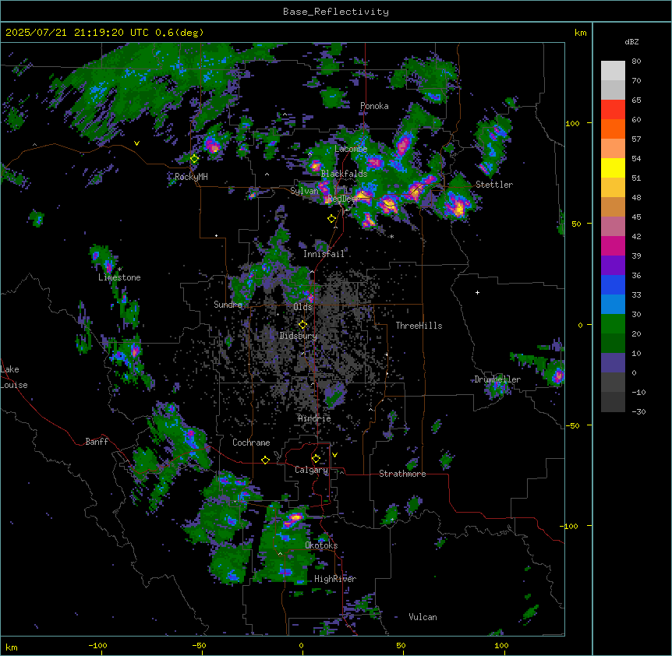Image resolution: width=672 pixels, height=656 pixels.
Task: Click the yellow diamond marker above RockyMH
Action: (194, 159)
